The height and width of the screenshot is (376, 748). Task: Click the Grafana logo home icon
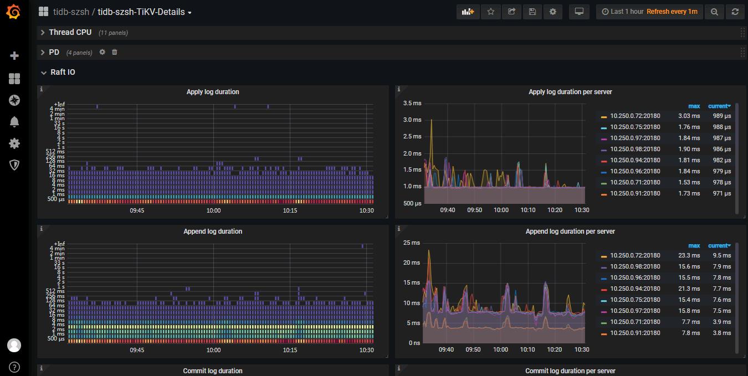point(14,12)
